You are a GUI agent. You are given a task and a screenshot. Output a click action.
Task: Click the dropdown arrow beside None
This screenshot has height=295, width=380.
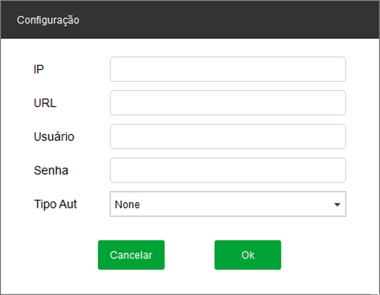coord(337,205)
